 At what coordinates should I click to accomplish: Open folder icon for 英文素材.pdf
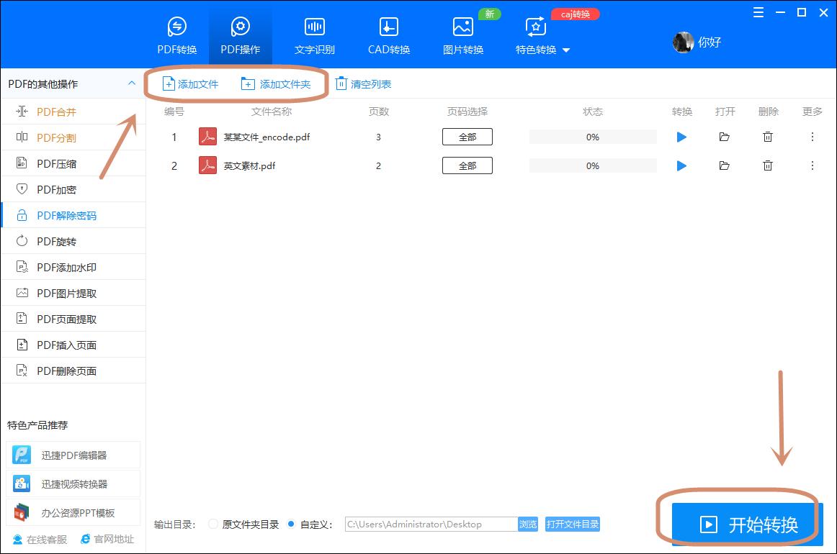coord(725,165)
